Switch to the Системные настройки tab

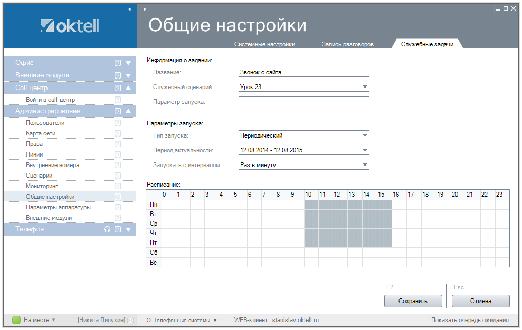pos(264,44)
